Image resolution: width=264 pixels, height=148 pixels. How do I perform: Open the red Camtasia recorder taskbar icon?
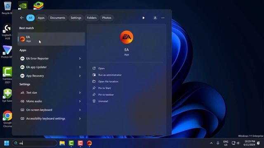[x=80, y=143]
